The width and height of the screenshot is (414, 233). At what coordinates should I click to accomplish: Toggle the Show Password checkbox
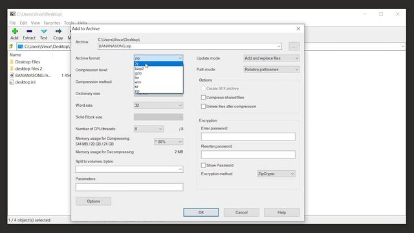coord(203,166)
